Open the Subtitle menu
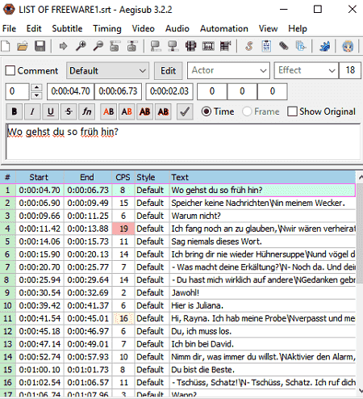363x399 pixels. pyautogui.click(x=67, y=28)
